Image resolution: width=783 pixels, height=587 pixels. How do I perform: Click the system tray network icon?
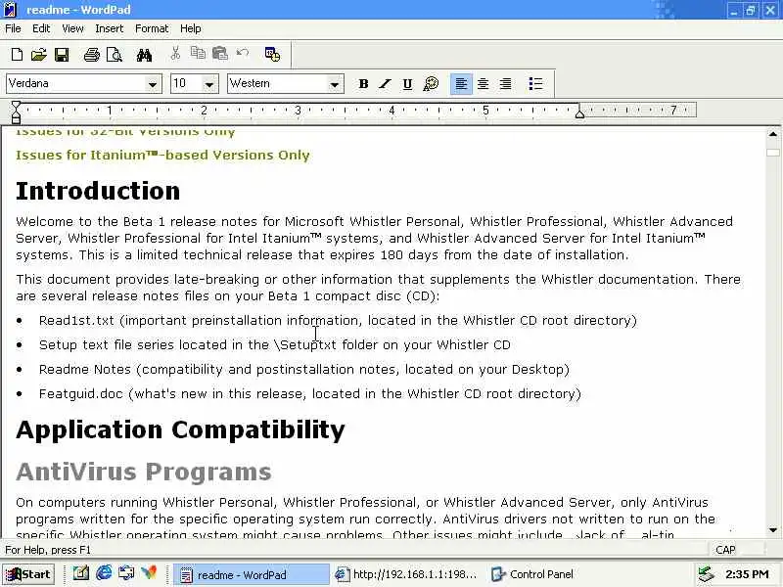point(706,574)
